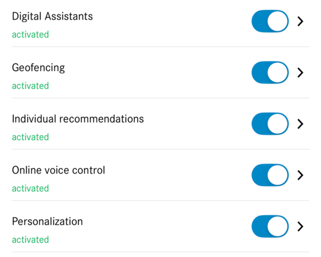Image resolution: width=321 pixels, height=257 pixels.
Task: Click activated status under Online voice control
Action: pos(30,188)
